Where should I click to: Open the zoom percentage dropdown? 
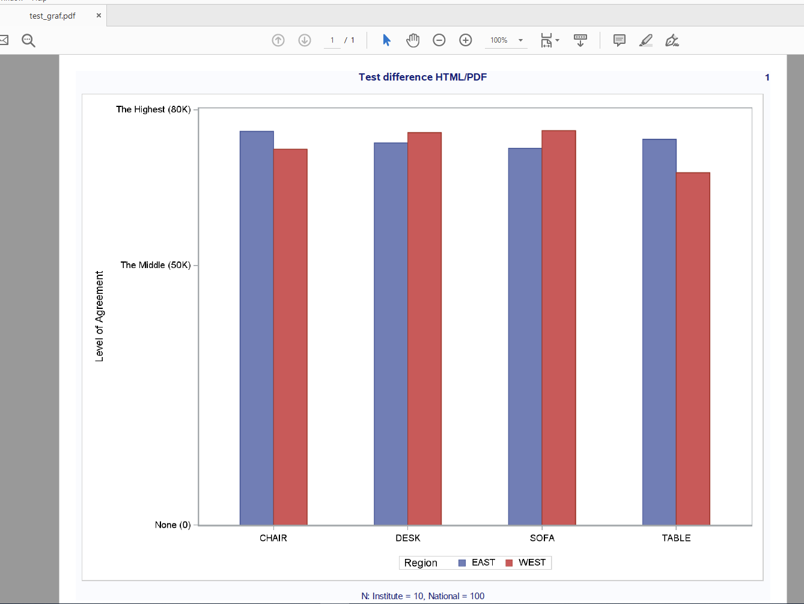point(520,40)
